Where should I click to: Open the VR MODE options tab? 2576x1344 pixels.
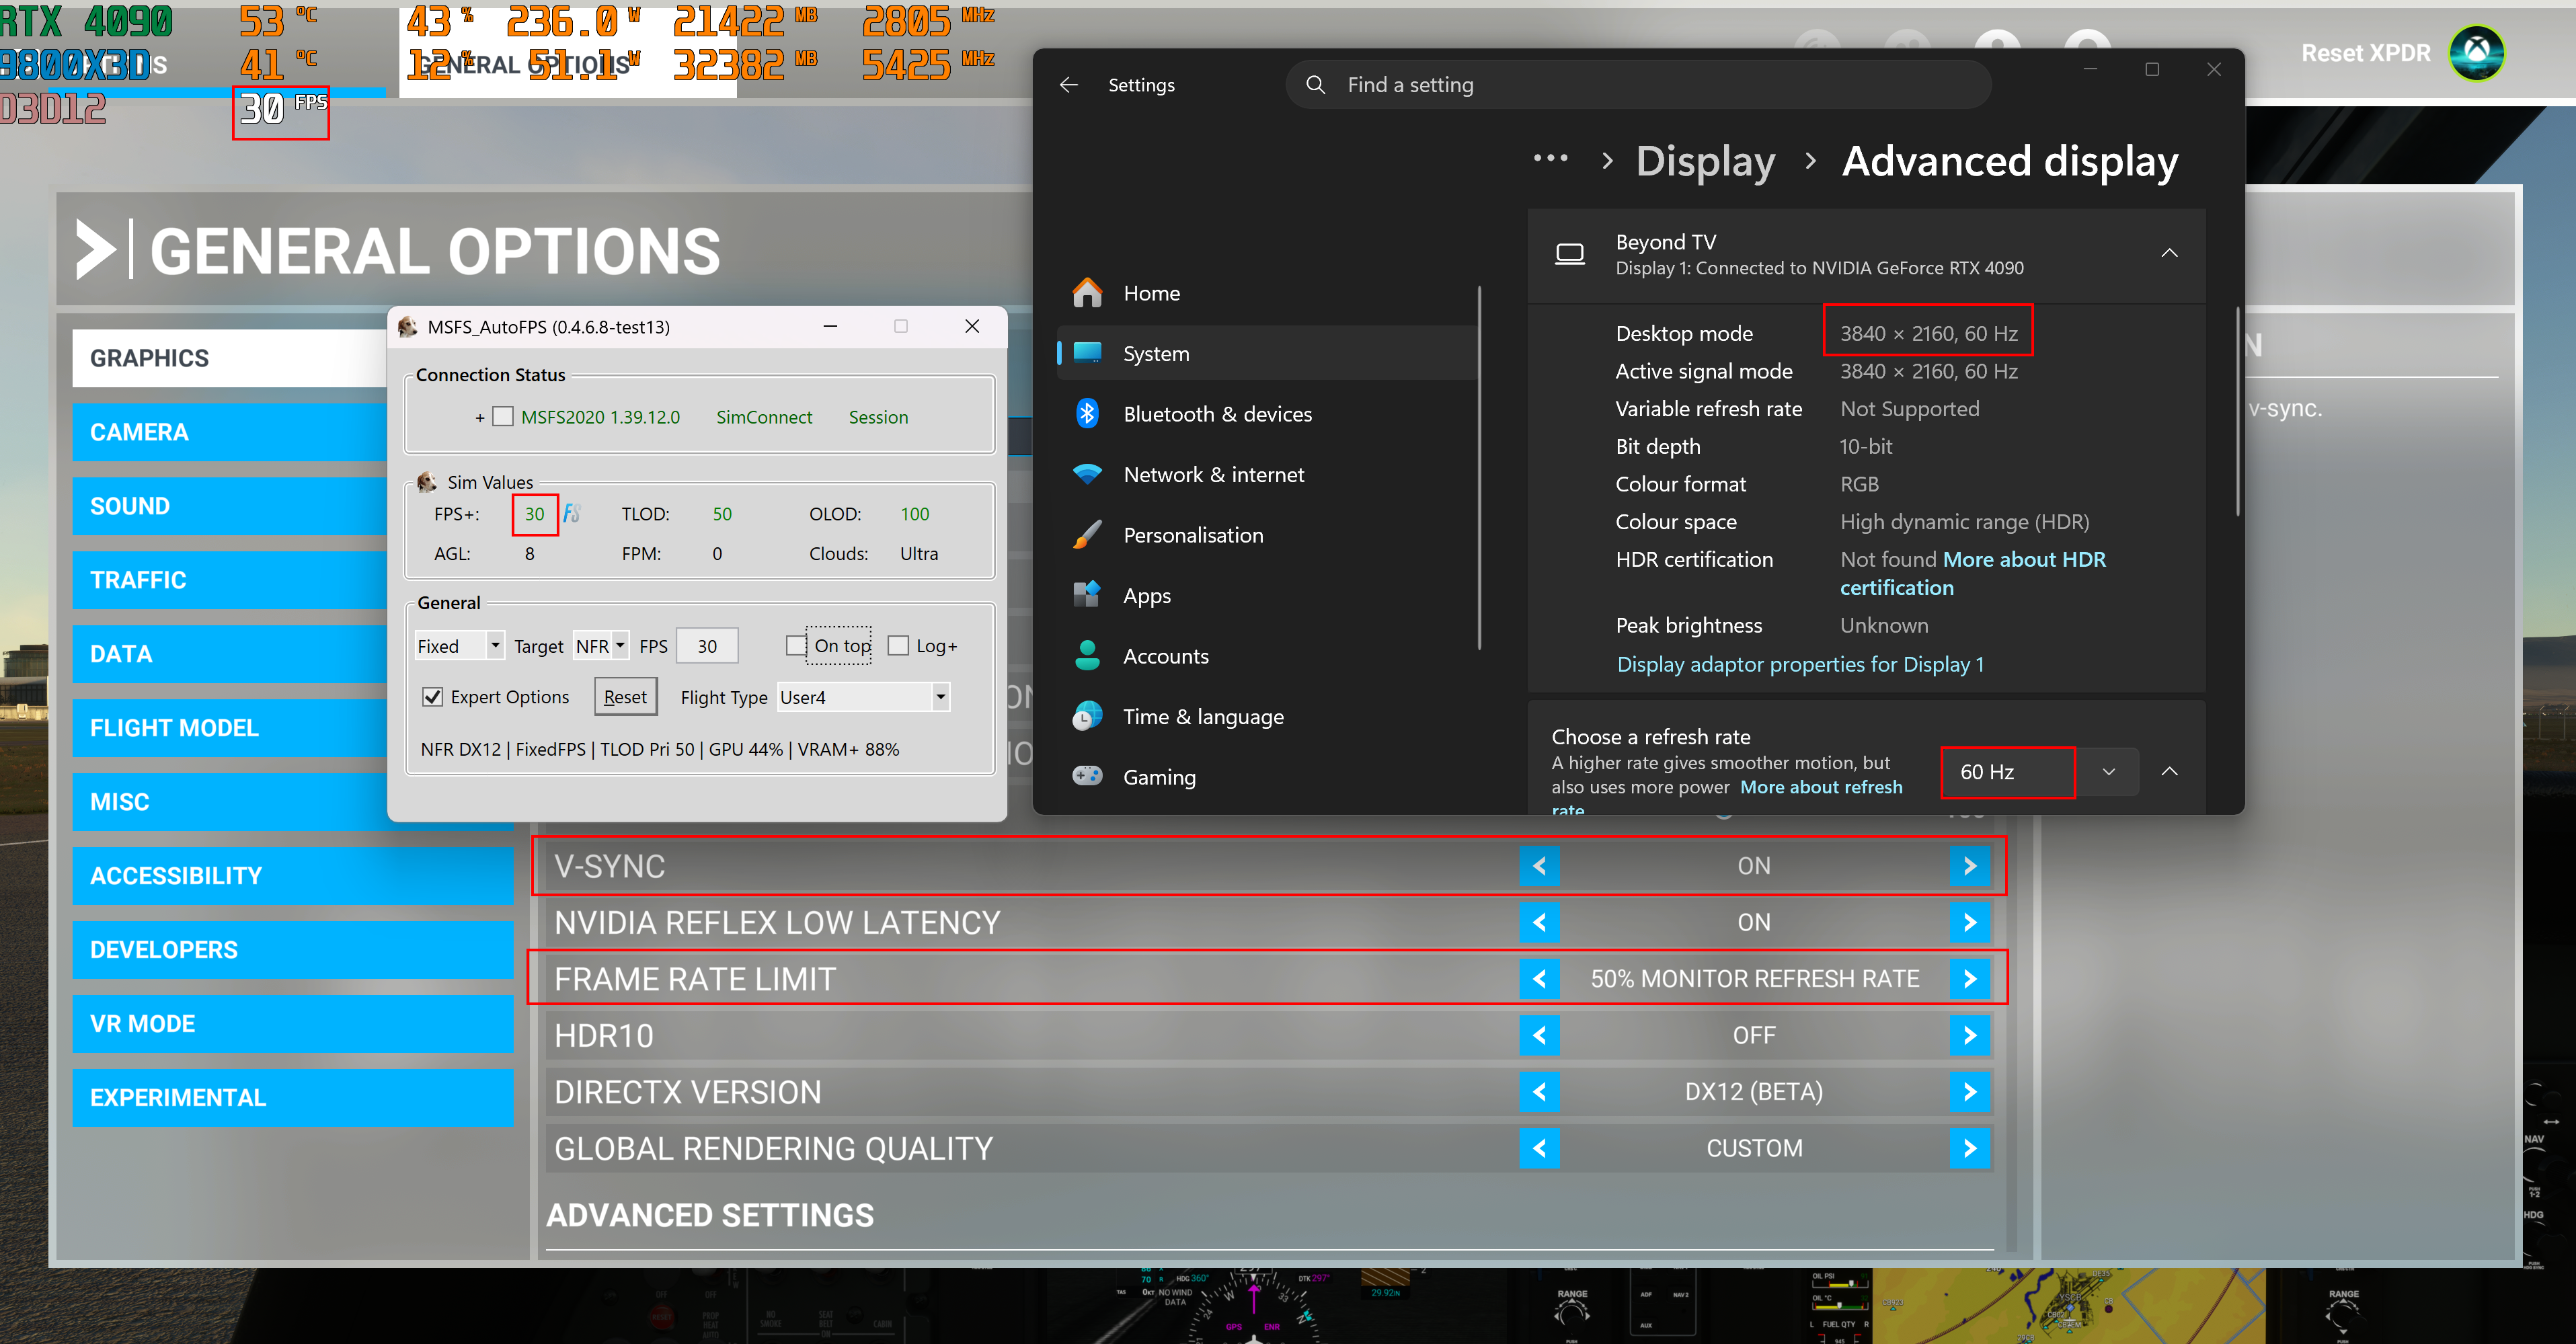292,1024
